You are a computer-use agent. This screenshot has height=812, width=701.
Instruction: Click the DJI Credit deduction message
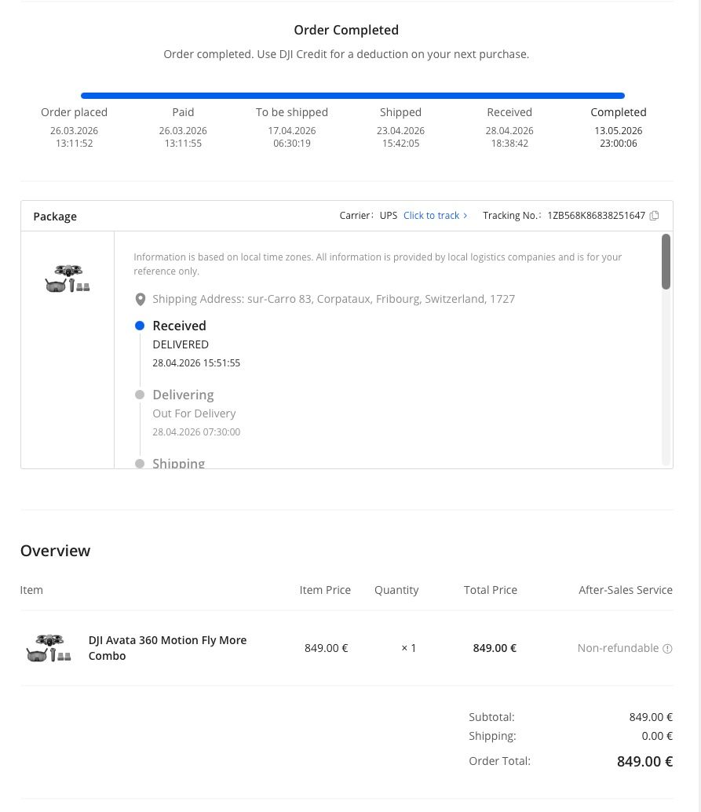pyautogui.click(x=346, y=54)
